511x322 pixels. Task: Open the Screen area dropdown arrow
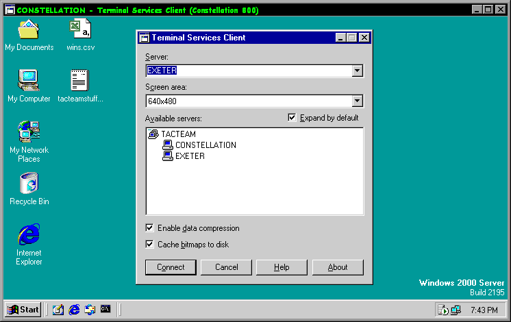(x=357, y=101)
